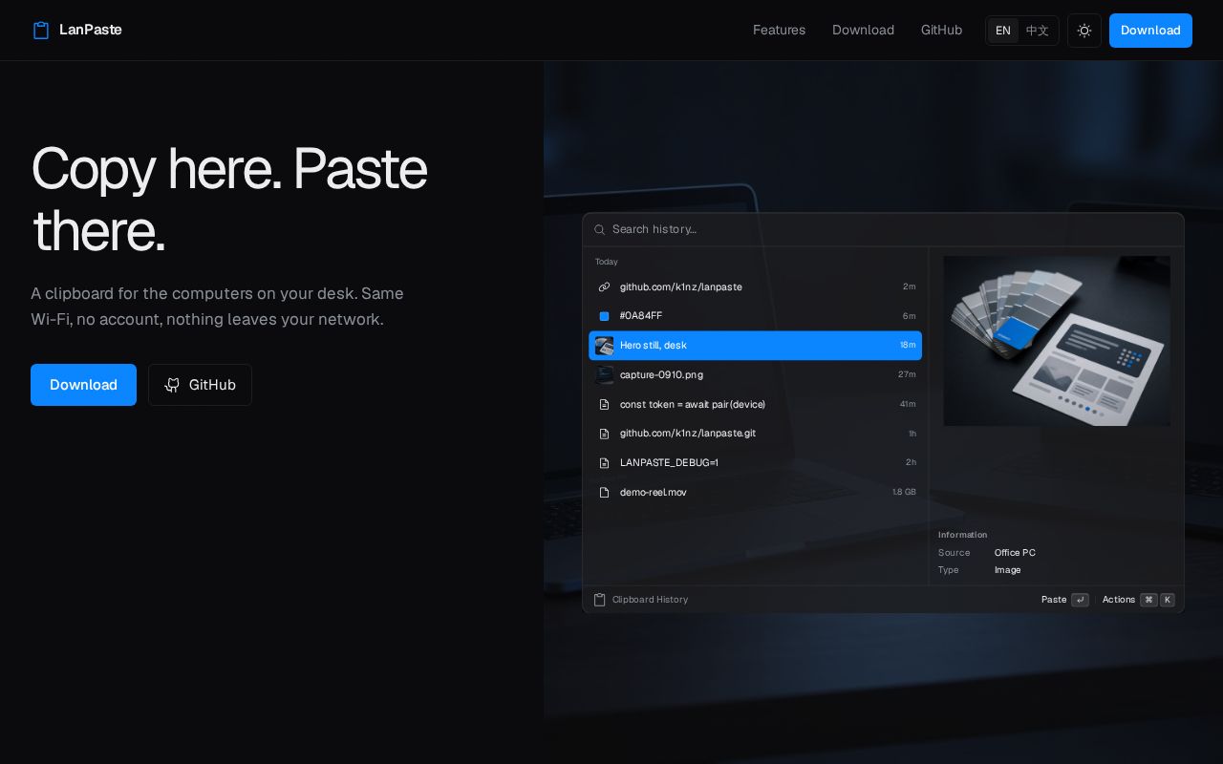
Task: Switch language to 中文
Action: [x=1038, y=31]
